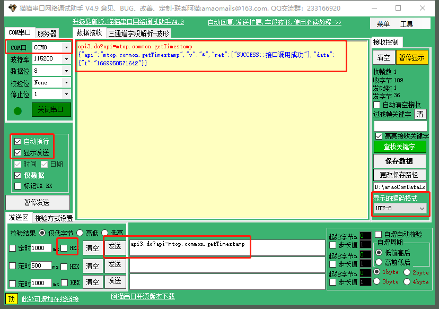This screenshot has height=309, width=439.
Task: Open the COM口 port dropdown
Action: click(66, 47)
